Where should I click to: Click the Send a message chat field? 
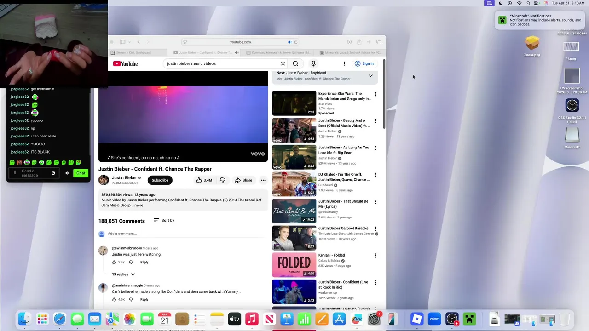click(x=33, y=173)
